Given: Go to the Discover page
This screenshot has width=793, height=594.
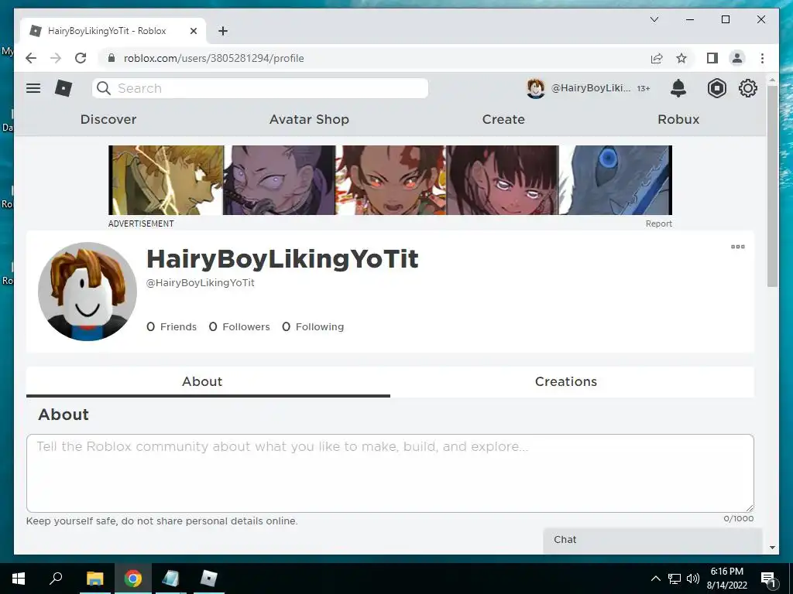Looking at the screenshot, I should pyautogui.click(x=108, y=119).
